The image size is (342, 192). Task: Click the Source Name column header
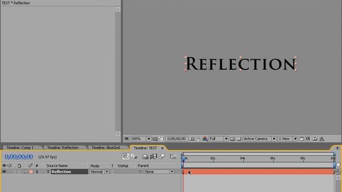coord(57,166)
